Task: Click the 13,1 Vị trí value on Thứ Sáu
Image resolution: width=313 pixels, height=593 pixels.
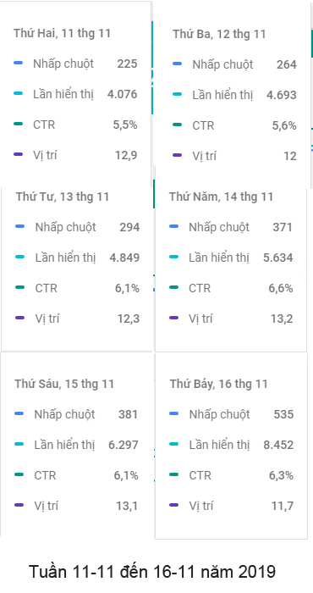Action: pos(127,506)
